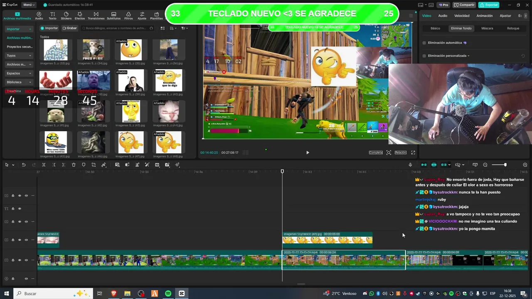Select the winking emoji clip on timeline
This screenshot has height=299, width=532.
328,240
